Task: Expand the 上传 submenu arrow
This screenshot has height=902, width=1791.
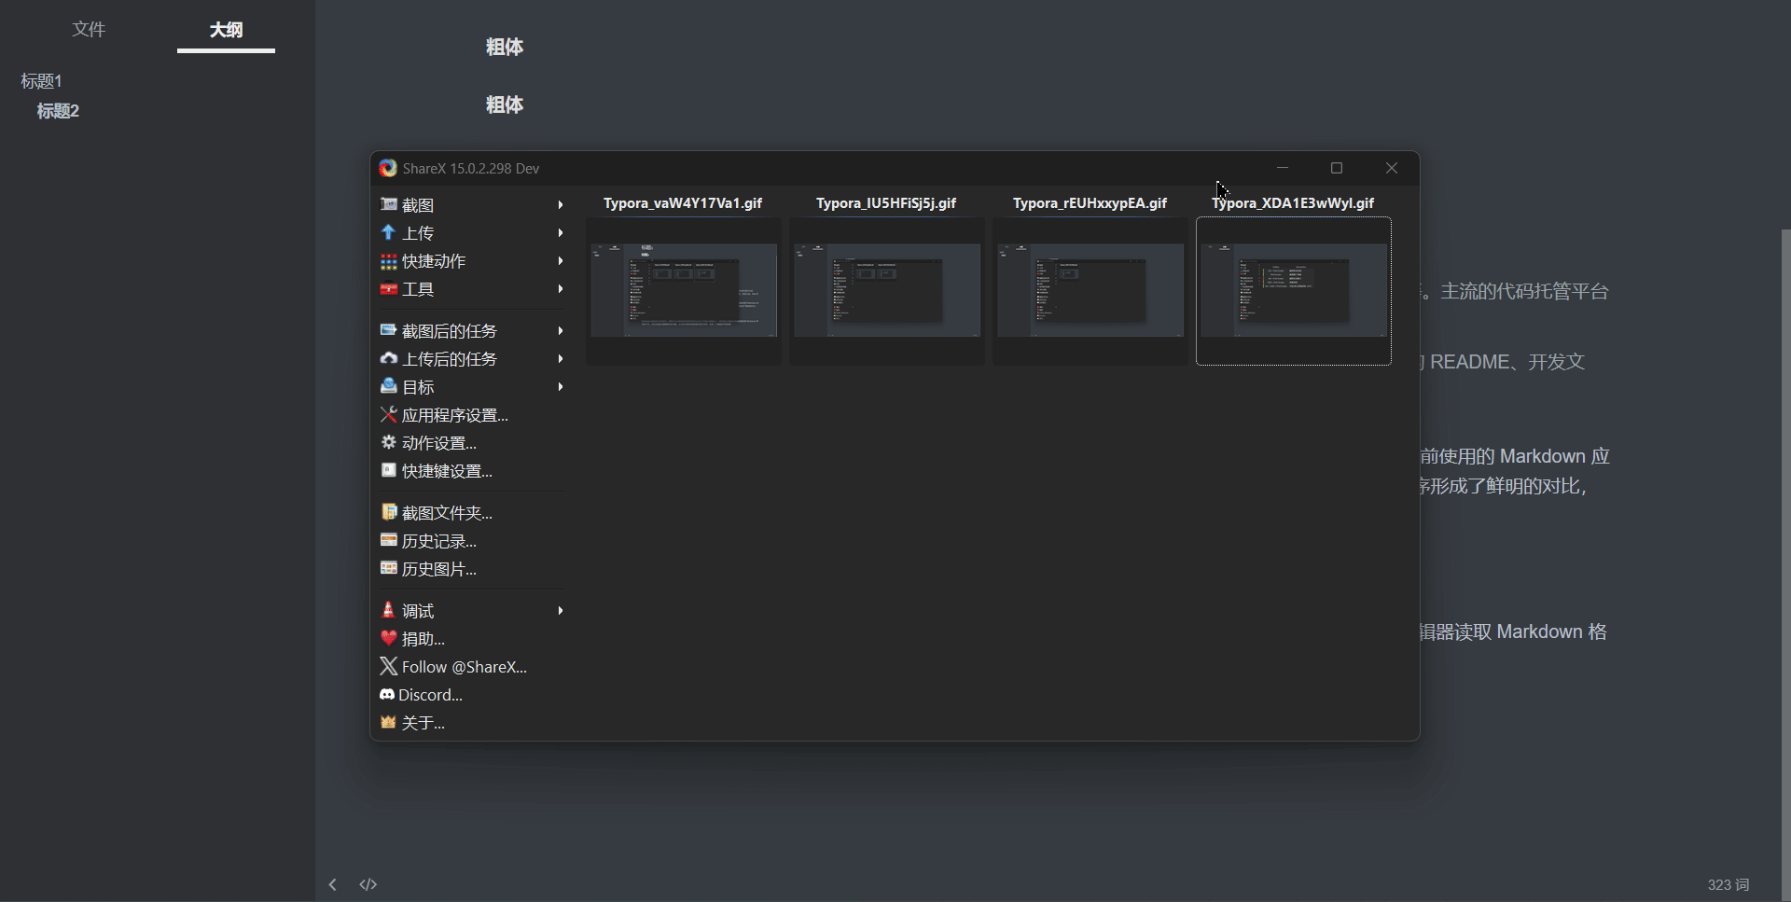Action: point(561,232)
